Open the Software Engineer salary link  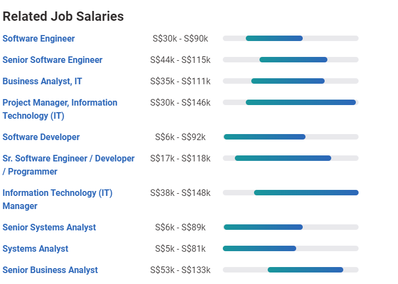click(x=39, y=38)
